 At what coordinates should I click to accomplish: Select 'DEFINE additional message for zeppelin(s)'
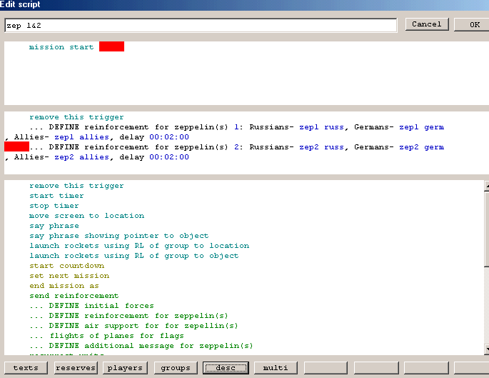tap(141, 346)
